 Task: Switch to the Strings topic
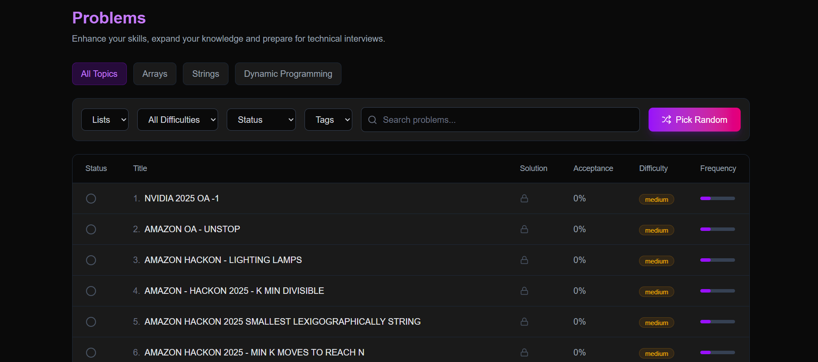click(x=205, y=74)
